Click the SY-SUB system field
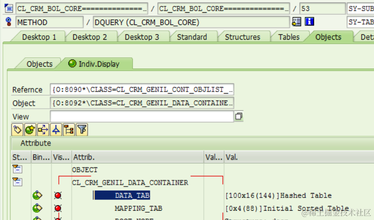 click(360, 8)
